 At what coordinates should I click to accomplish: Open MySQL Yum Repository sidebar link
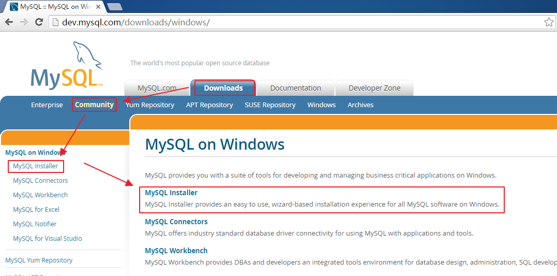coord(39,260)
